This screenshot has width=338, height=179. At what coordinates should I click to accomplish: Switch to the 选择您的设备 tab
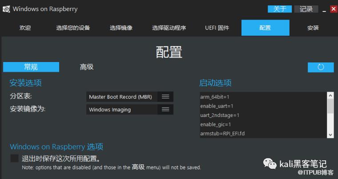click(73, 27)
